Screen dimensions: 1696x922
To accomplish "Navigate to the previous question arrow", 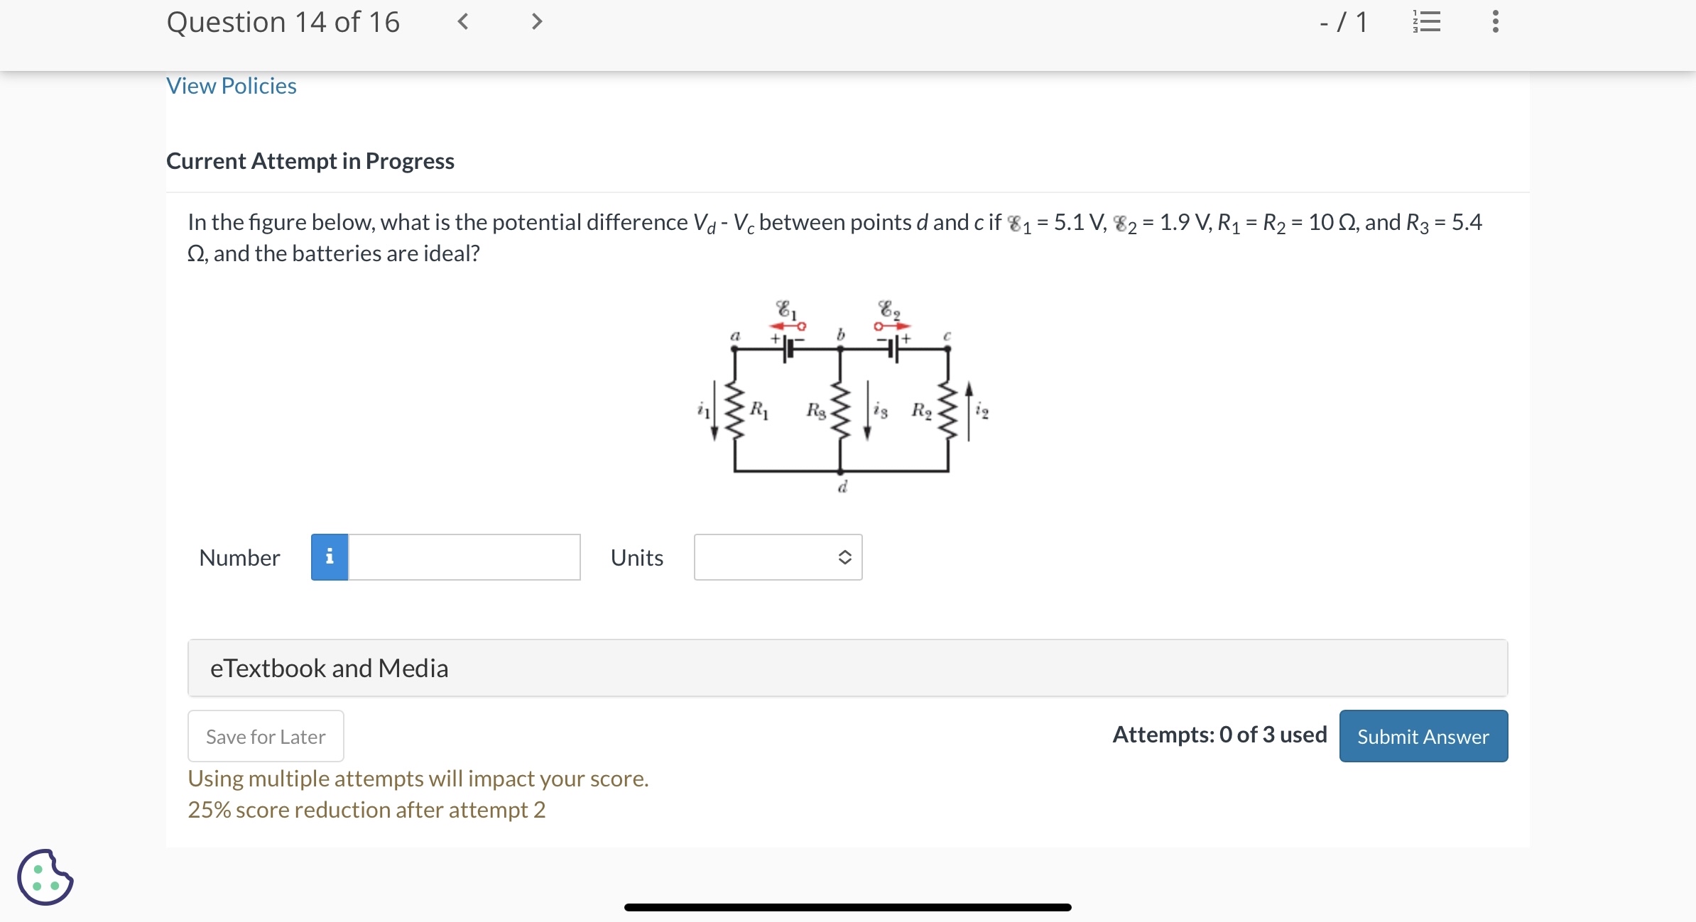I will coord(463,22).
